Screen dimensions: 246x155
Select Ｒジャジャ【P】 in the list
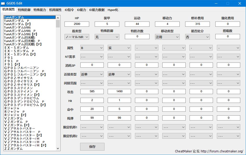[15, 115]
